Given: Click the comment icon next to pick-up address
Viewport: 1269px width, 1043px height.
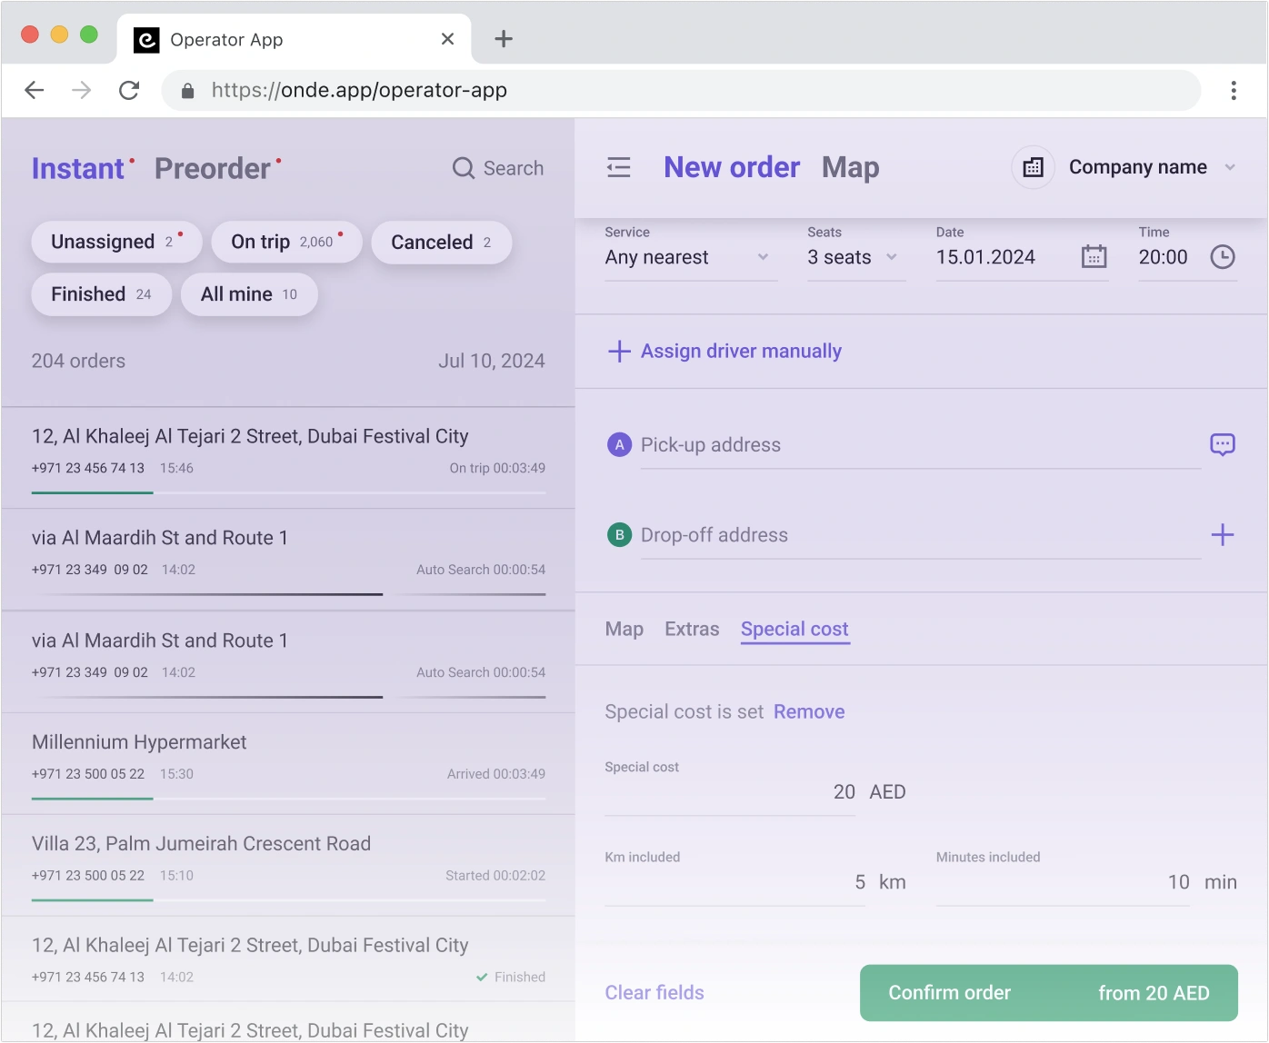Looking at the screenshot, I should tap(1222, 444).
